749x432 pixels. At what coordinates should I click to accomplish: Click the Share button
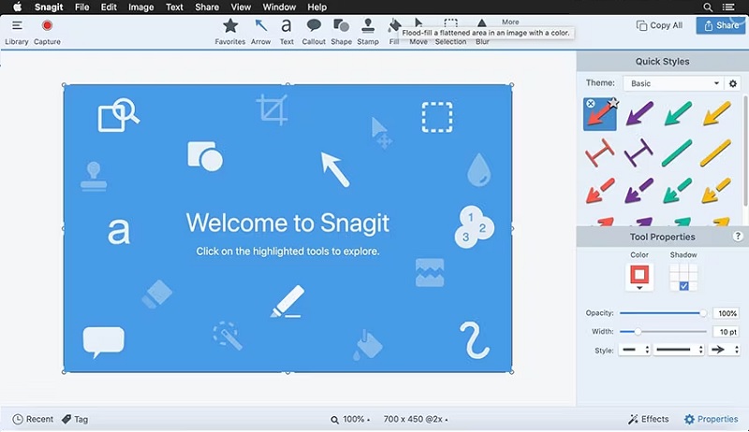[721, 25]
